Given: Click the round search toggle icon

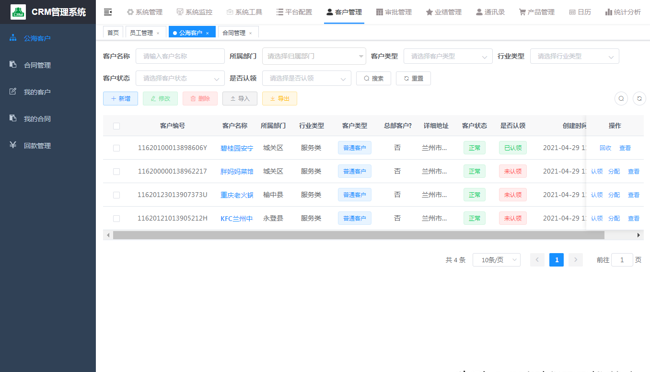Looking at the screenshot, I should pos(621,98).
